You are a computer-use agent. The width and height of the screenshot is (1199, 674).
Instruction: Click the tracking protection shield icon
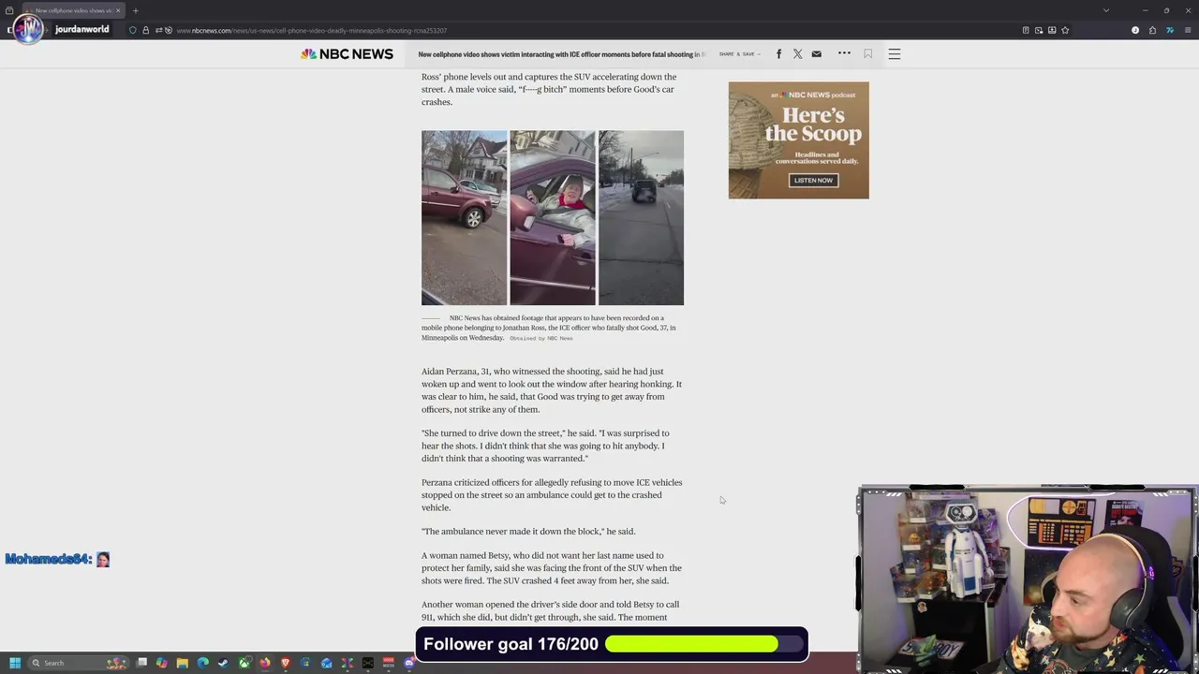132,30
